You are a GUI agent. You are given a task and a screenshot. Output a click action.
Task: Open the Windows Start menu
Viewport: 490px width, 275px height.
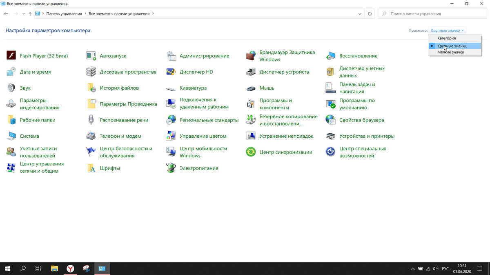pyautogui.click(x=8, y=268)
